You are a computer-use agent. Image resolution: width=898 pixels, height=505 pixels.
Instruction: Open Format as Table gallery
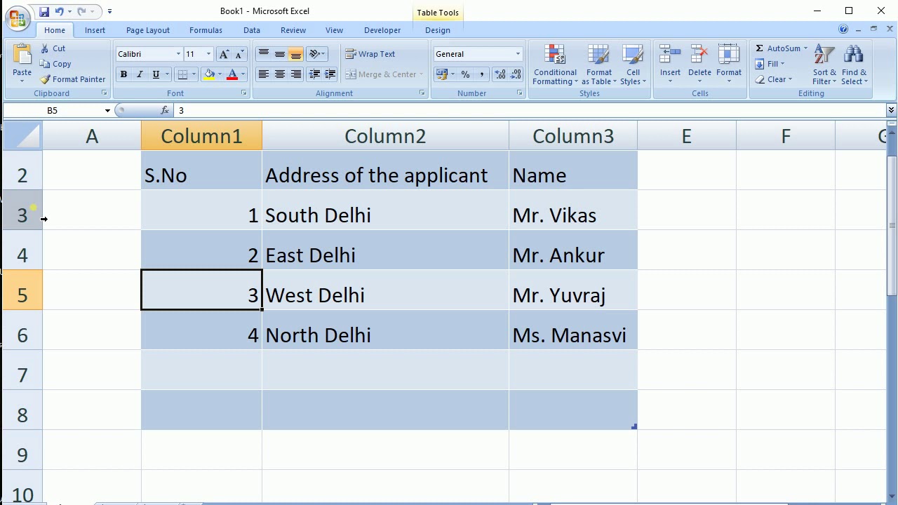click(598, 65)
